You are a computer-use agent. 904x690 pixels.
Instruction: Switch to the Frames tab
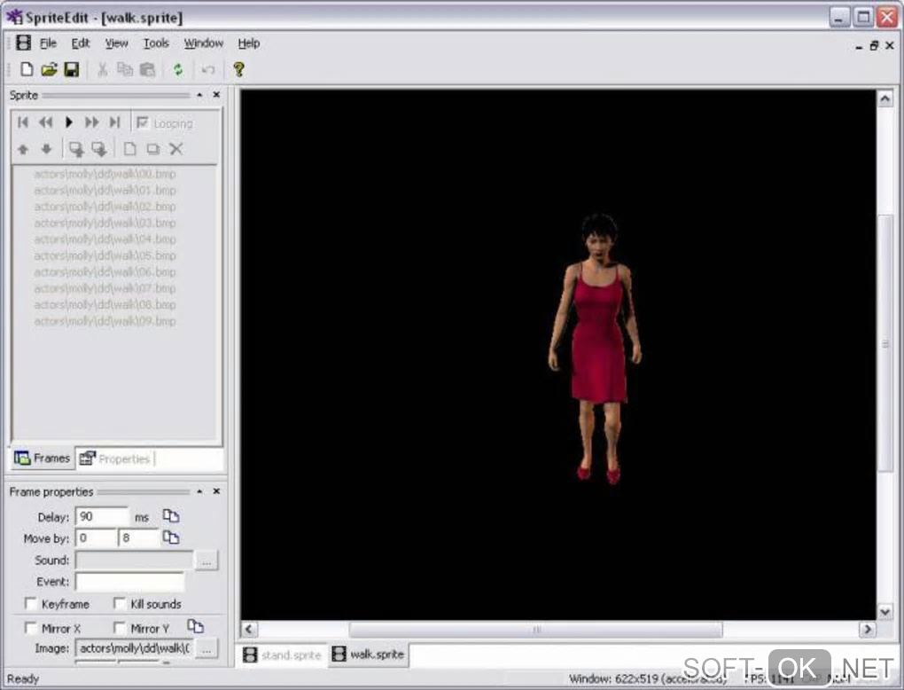coord(42,458)
